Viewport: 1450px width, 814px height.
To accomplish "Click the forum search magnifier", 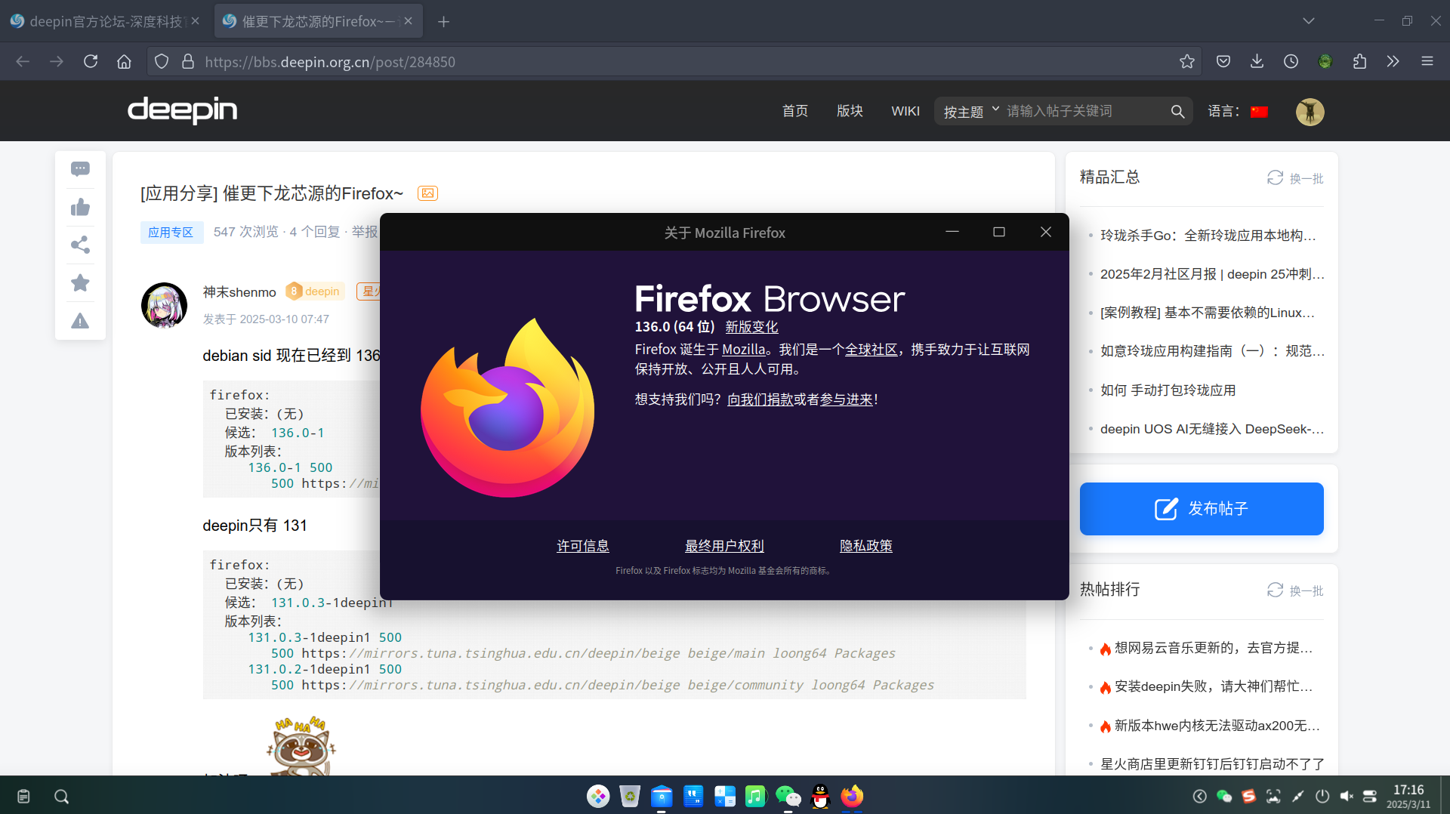I will pos(1177,112).
